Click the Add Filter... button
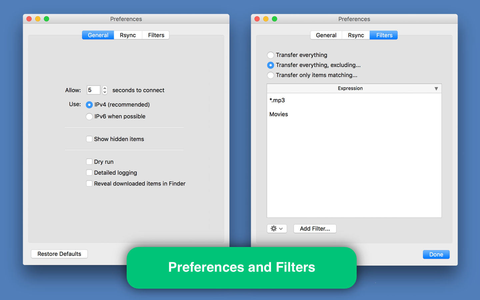Screen dimensions: 480x300 click(315, 229)
